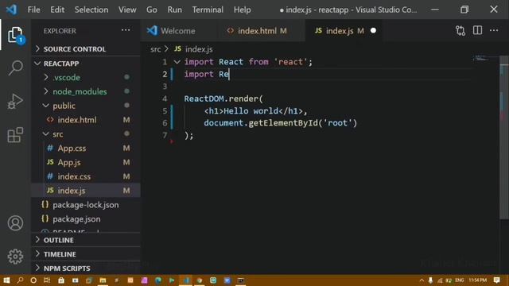This screenshot has height=286, width=509.
Task: Open the Search view in activity bar
Action: [15, 68]
